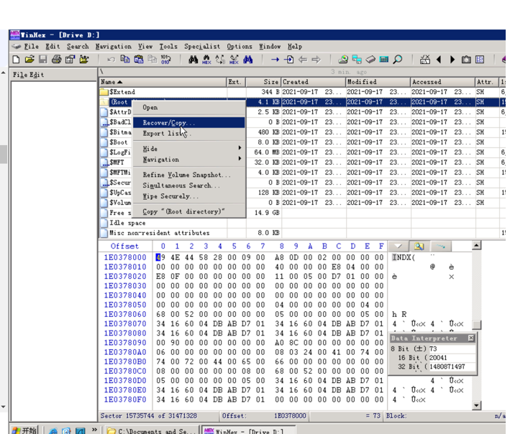
Task: Click the Forward navigation arrow icon
Action: (x=317, y=60)
